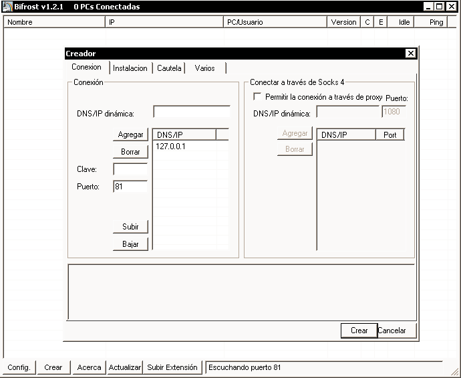461x378 pixels.
Task: Click the Nombre column header
Action: [54, 22]
